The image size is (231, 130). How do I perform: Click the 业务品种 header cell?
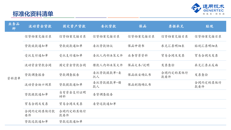tap(14, 26)
